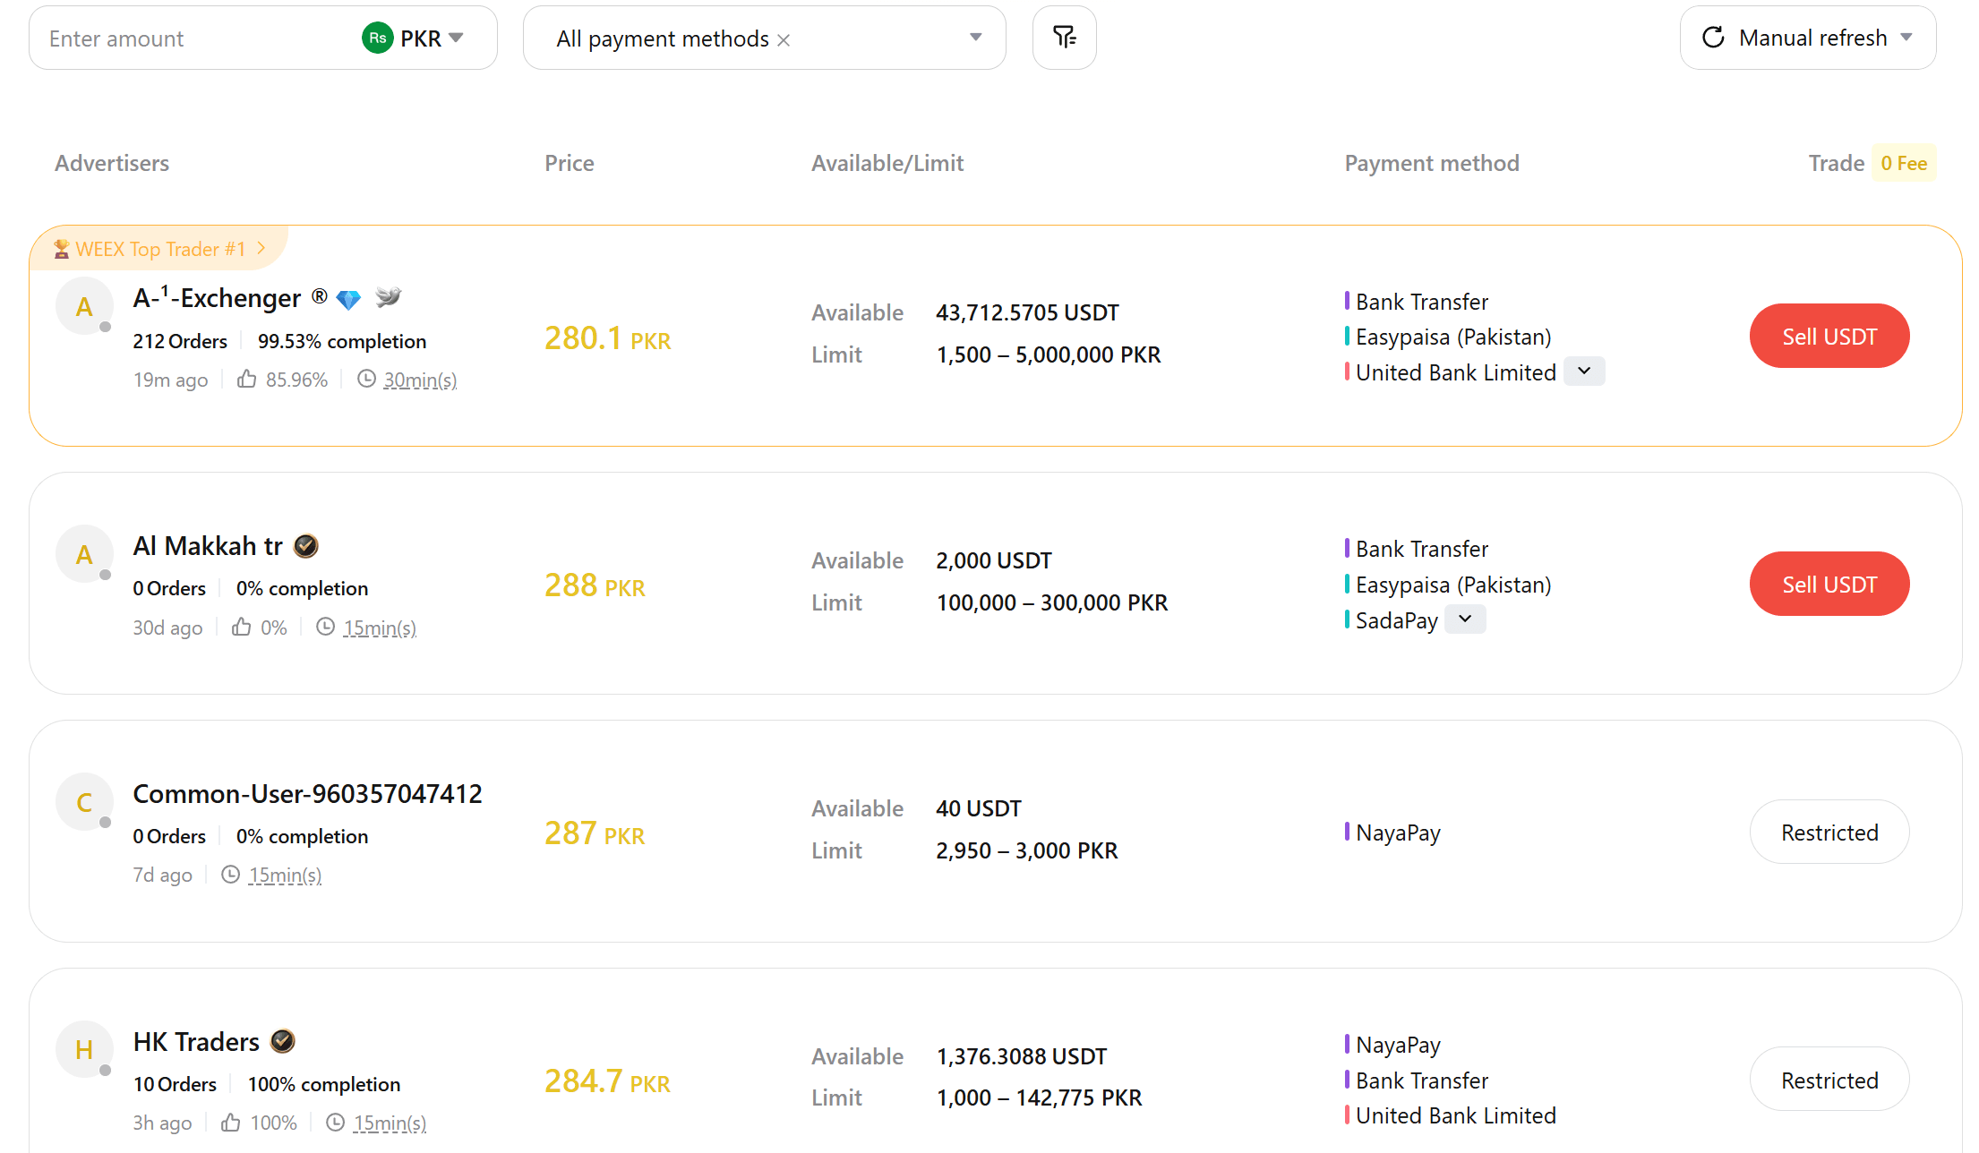Click the HK Traders avatar letter H
1979x1153 pixels.
pos(84,1049)
